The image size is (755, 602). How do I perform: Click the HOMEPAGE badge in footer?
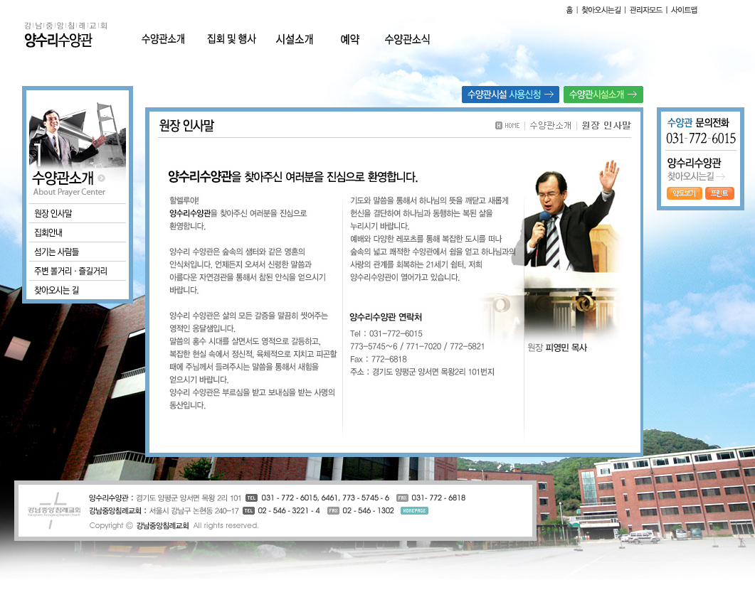coord(414,510)
